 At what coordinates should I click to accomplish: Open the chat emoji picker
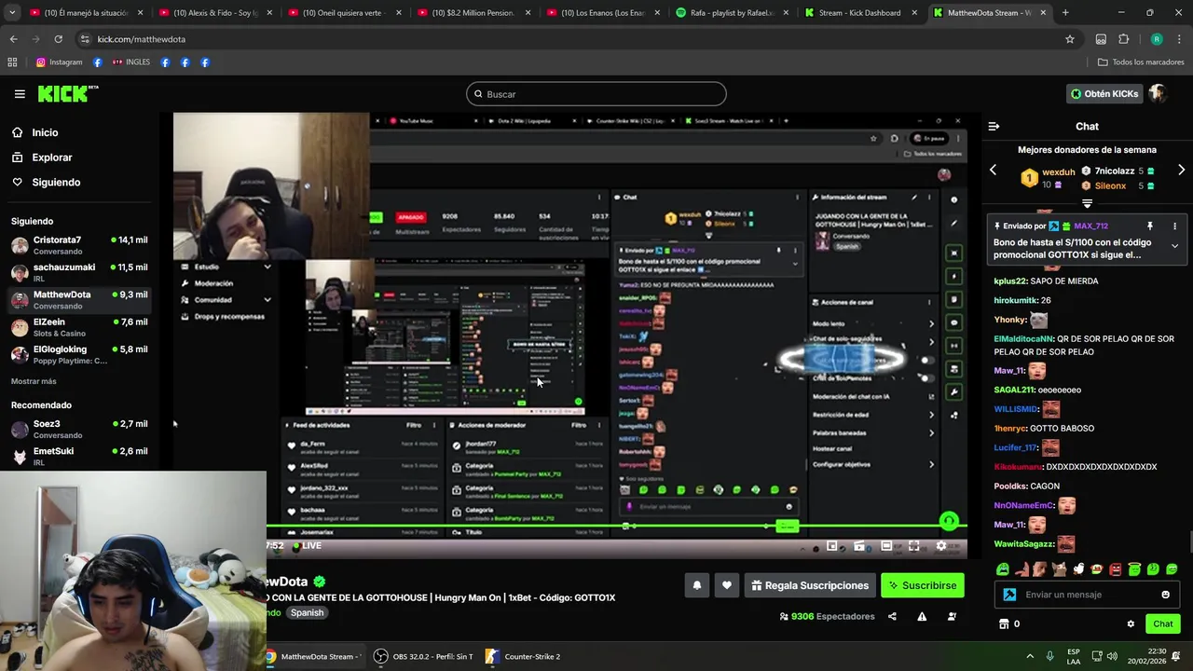pos(1165,595)
